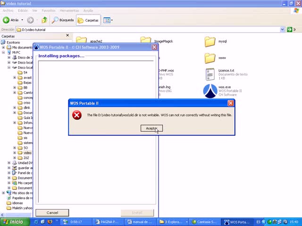Open the Ver menu
The image size is (302, 226).
coord(34,10)
